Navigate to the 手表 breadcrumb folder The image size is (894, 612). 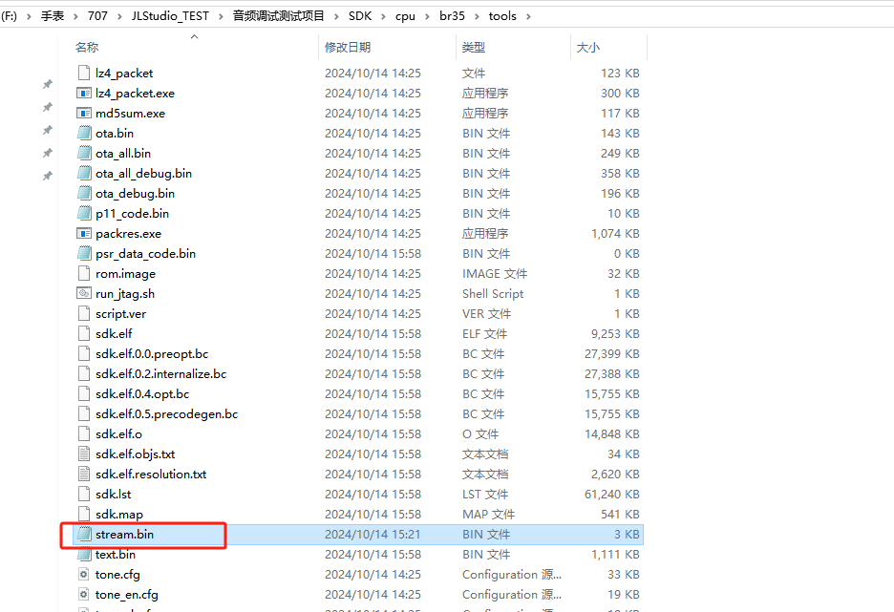point(53,16)
